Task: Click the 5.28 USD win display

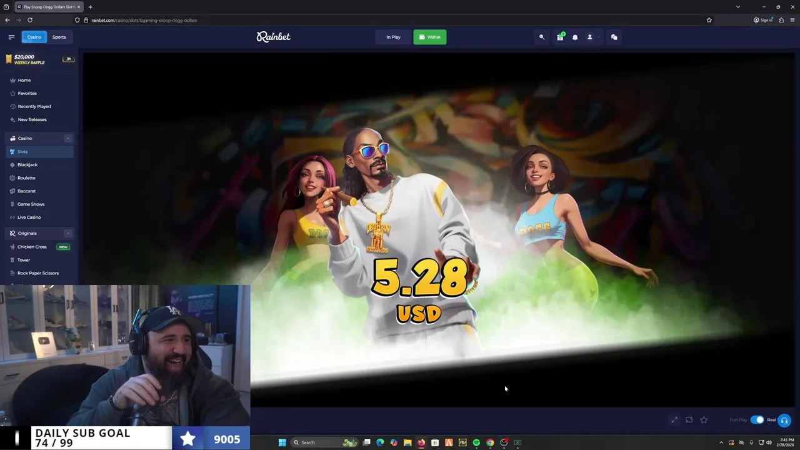Action: click(419, 291)
